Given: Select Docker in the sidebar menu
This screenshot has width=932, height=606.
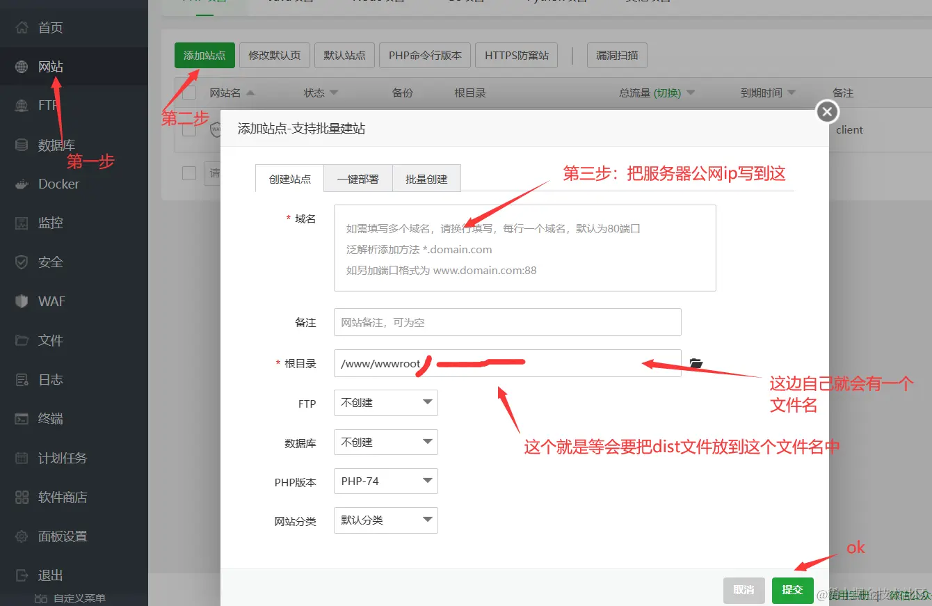Looking at the screenshot, I should tap(74, 184).
